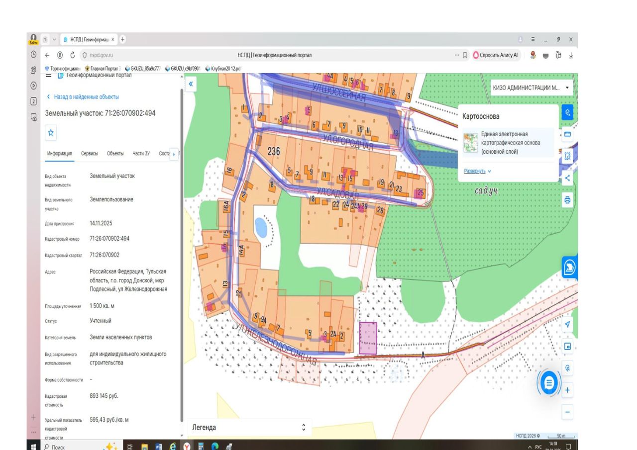This screenshot has height=450, width=637.
Task: Select the ruler measurement tool
Action: (568, 134)
